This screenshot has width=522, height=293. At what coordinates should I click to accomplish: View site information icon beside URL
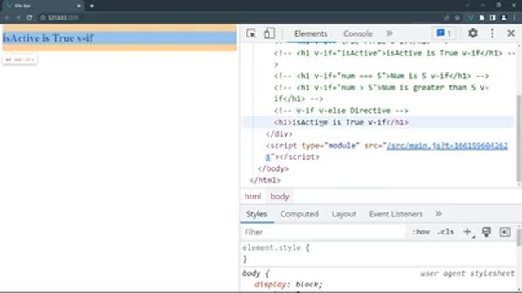click(x=42, y=18)
